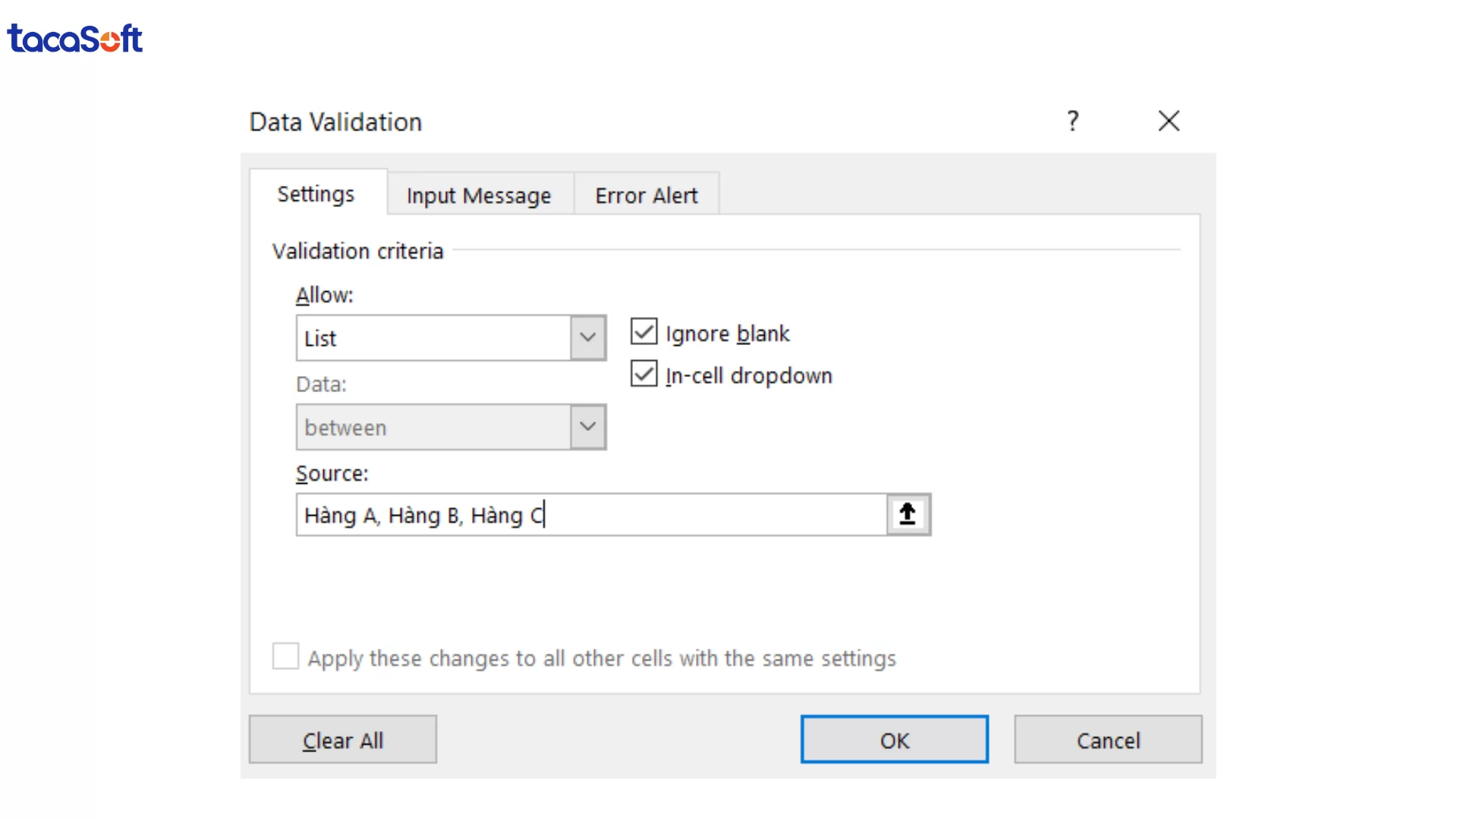This screenshot has width=1457, height=819.
Task: Select the Settings tab
Action: tap(315, 194)
